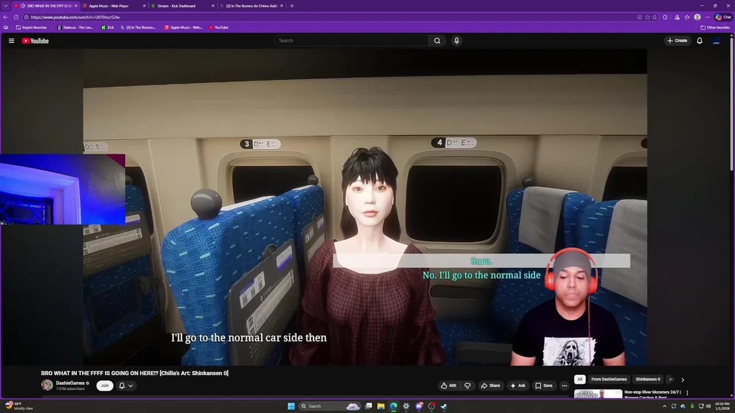Image resolution: width=735 pixels, height=413 pixels.
Task: Open the YouTube notifications bell
Action: coord(699,41)
